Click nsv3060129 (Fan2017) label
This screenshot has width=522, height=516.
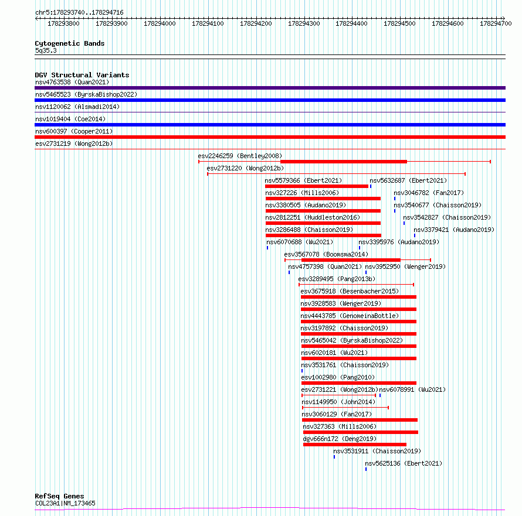[x=337, y=414]
